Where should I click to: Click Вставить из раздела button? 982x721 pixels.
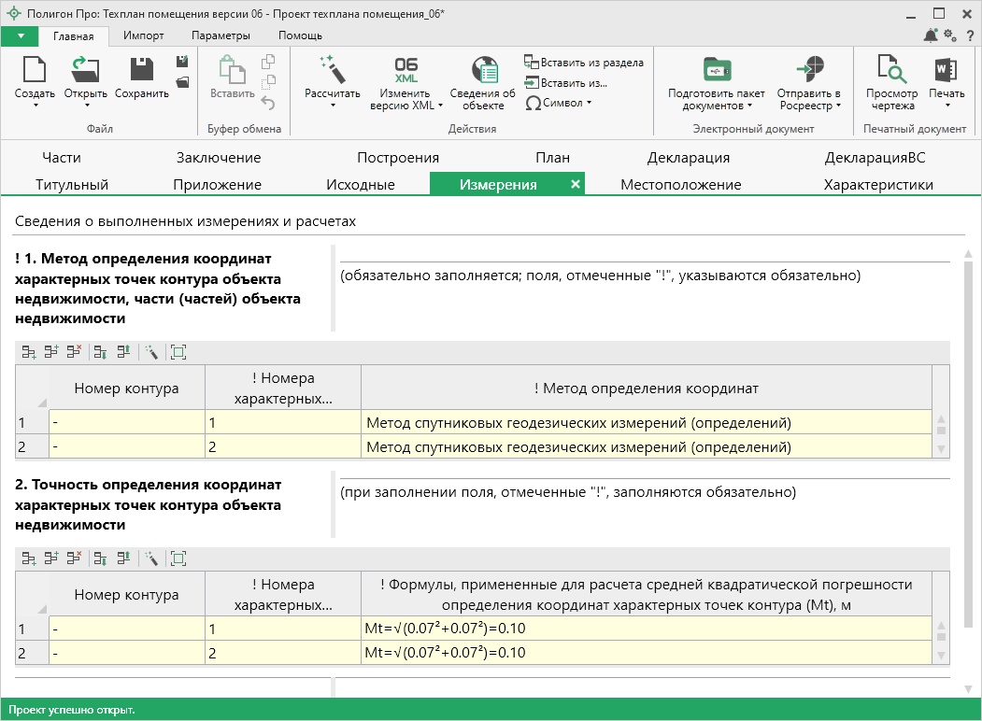pos(584,63)
